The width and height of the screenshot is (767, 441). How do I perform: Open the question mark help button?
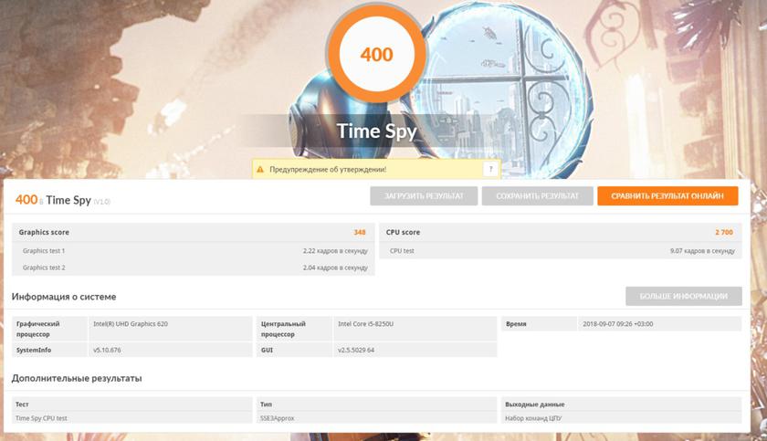pyautogui.click(x=490, y=169)
